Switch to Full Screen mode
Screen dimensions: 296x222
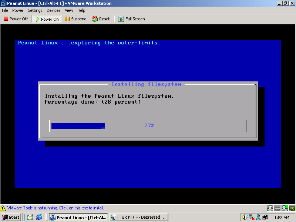[x=131, y=19]
